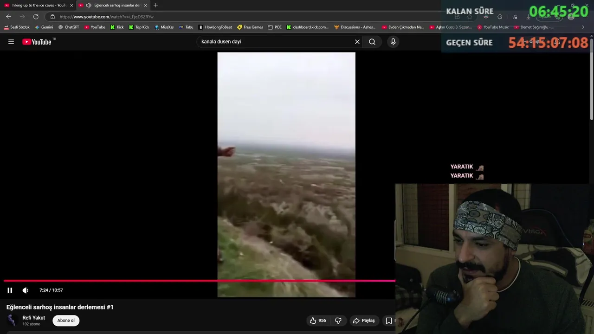Open Kick bookmark
Image resolution: width=594 pixels, height=334 pixels.
pyautogui.click(x=117, y=27)
